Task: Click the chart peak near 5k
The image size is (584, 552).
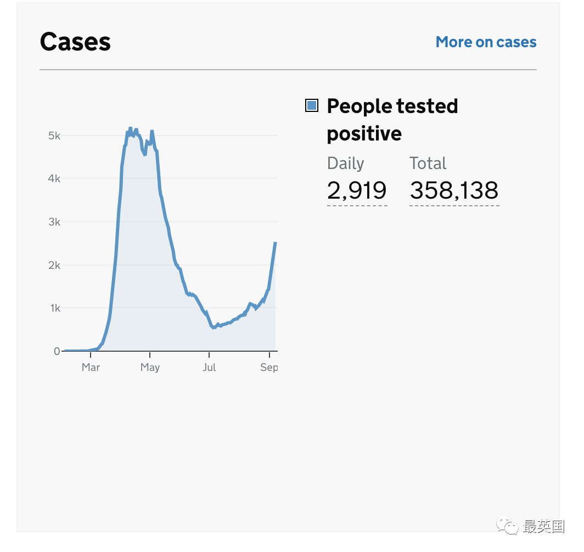Action: point(131,128)
